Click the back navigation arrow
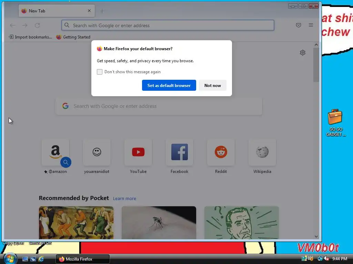Image resolution: width=353 pixels, height=264 pixels. 13,25
